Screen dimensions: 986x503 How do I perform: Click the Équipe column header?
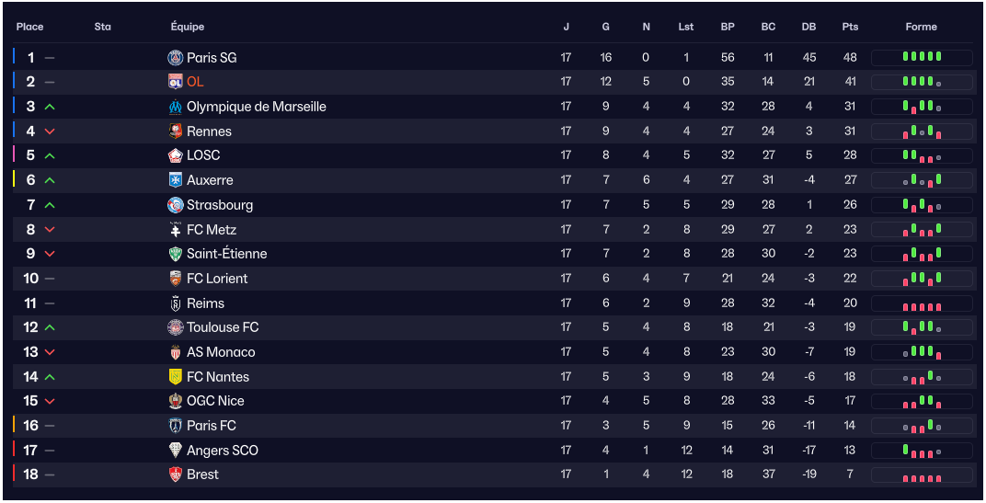point(188,27)
